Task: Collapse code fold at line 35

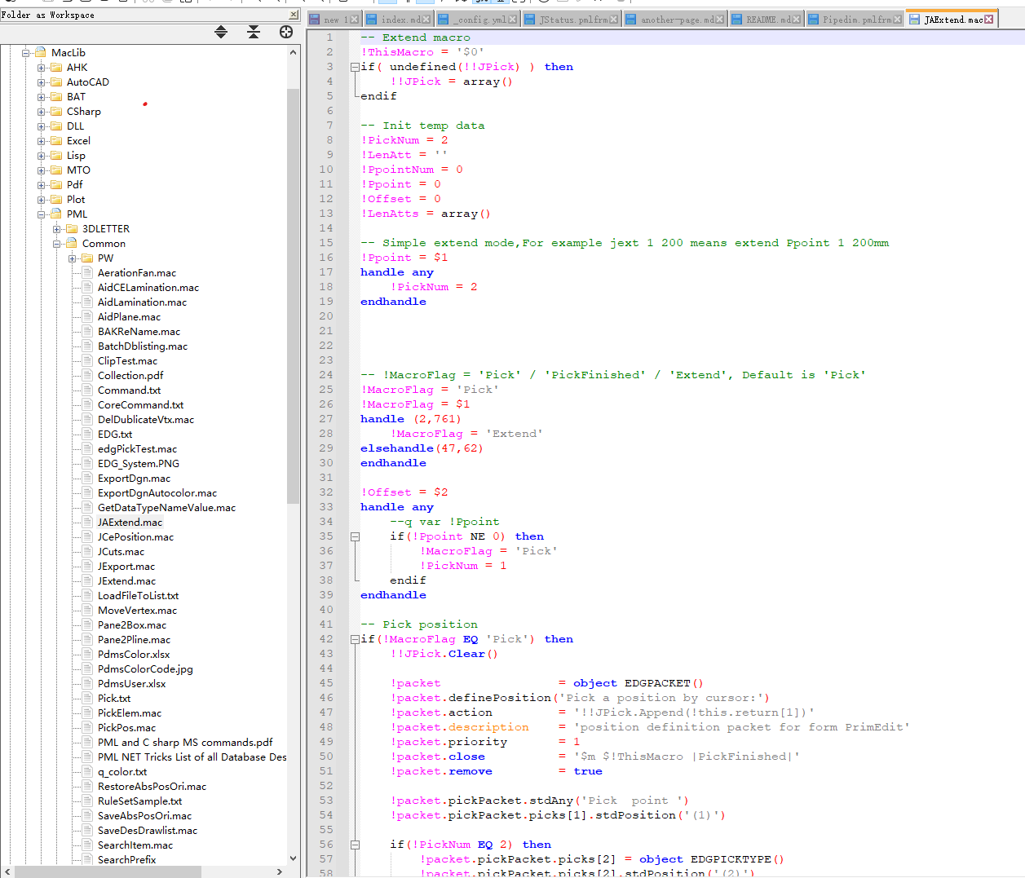Action: coord(355,536)
